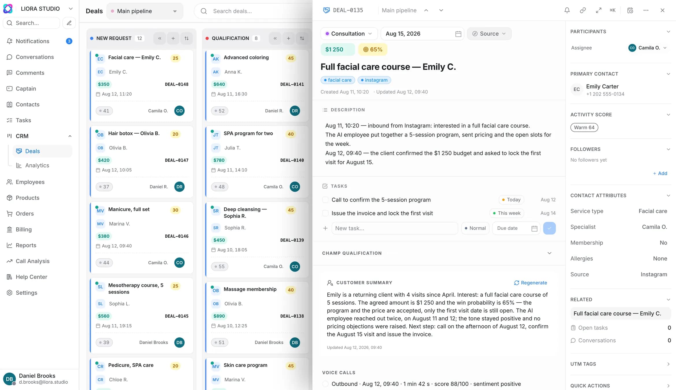Click the Liora Studio logo icon
Viewport: 676px width, 390px height.
pyautogui.click(x=8, y=9)
